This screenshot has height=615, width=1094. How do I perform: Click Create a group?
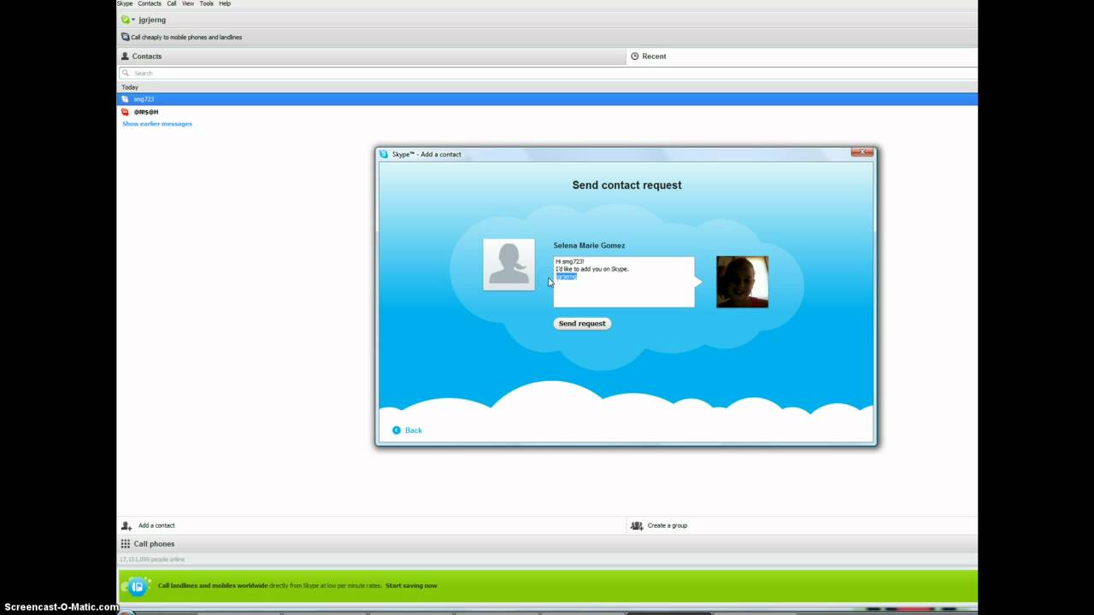click(x=668, y=526)
